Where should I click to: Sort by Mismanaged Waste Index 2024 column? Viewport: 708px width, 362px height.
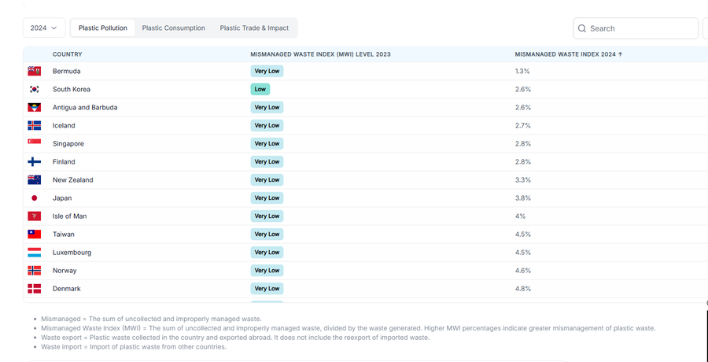click(x=568, y=54)
